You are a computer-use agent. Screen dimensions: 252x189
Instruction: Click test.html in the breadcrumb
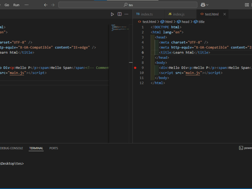click(x=149, y=22)
